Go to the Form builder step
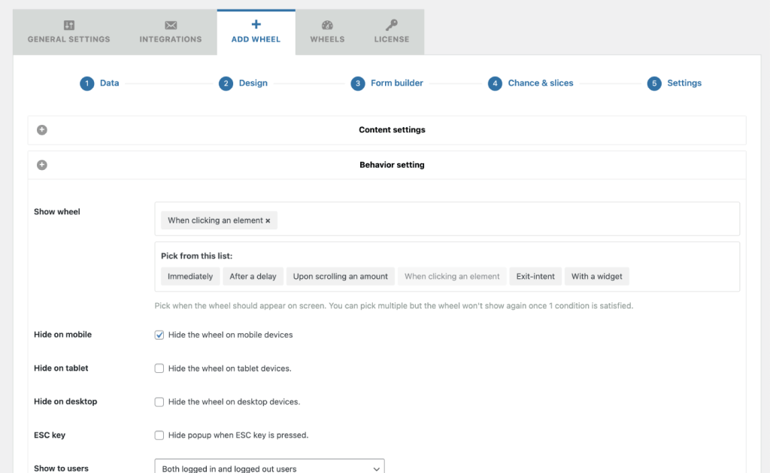This screenshot has width=770, height=473. pos(358,83)
